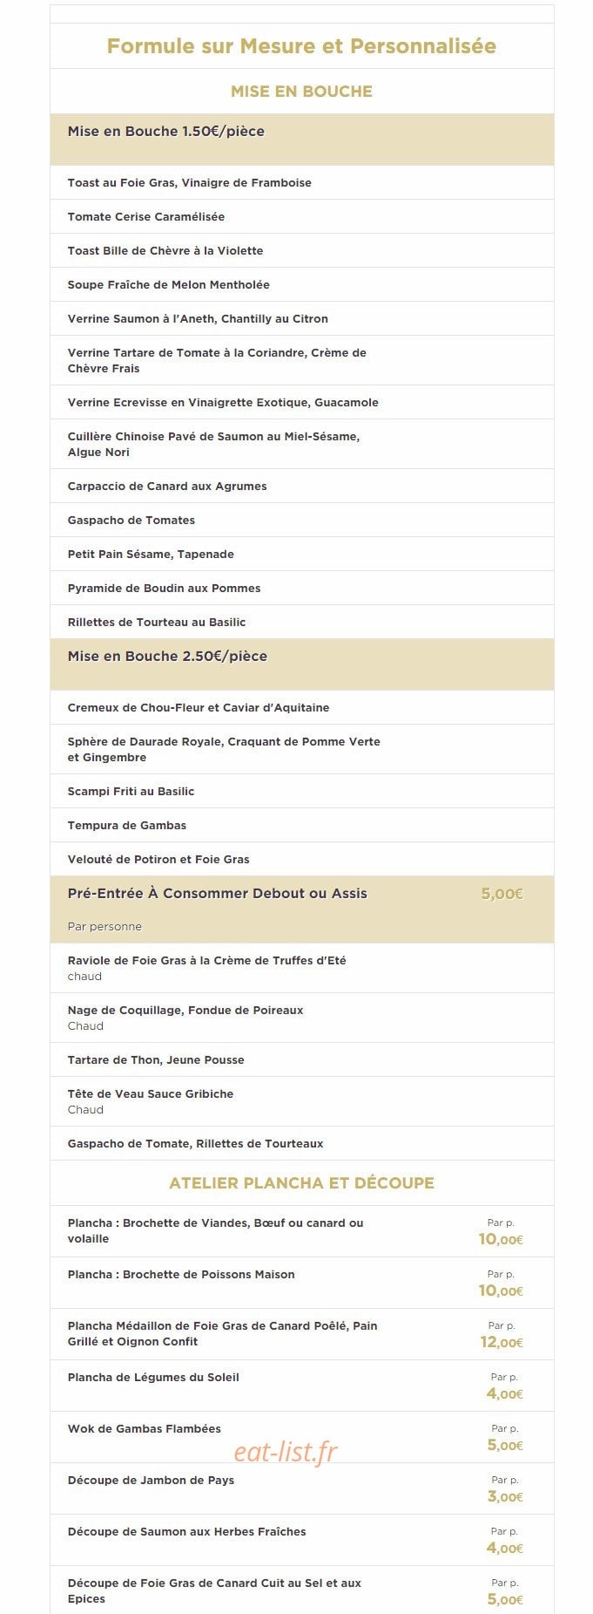Click the 'Gaspacho de Tomates' item
This screenshot has height=1614, width=593.
(x=131, y=521)
